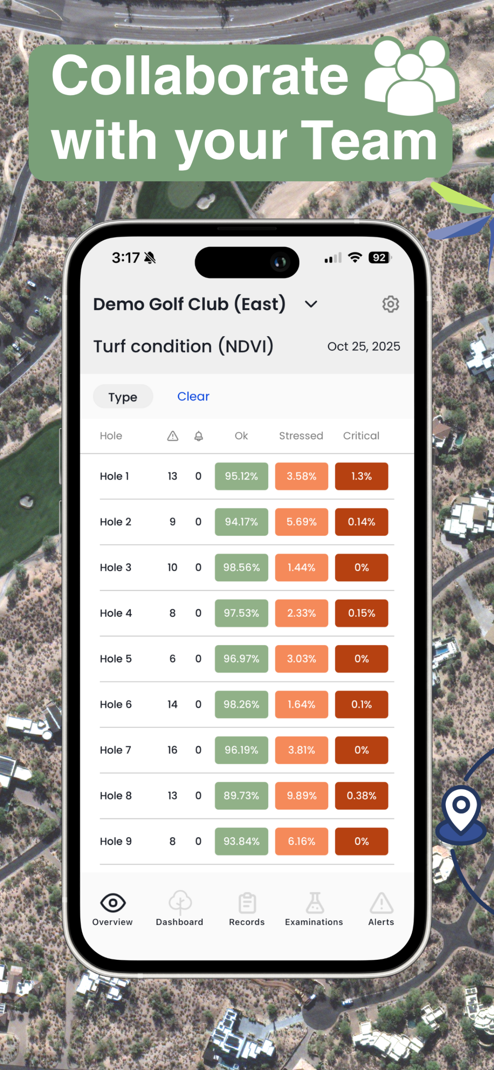Open the Type filter chip
The width and height of the screenshot is (494, 1070).
pyautogui.click(x=123, y=397)
